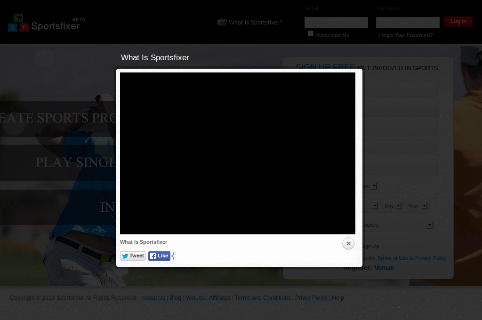Click the Sportsfixer BETA wordmark

click(x=58, y=24)
